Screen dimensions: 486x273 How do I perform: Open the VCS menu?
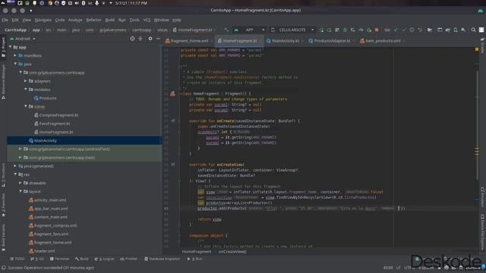click(147, 20)
